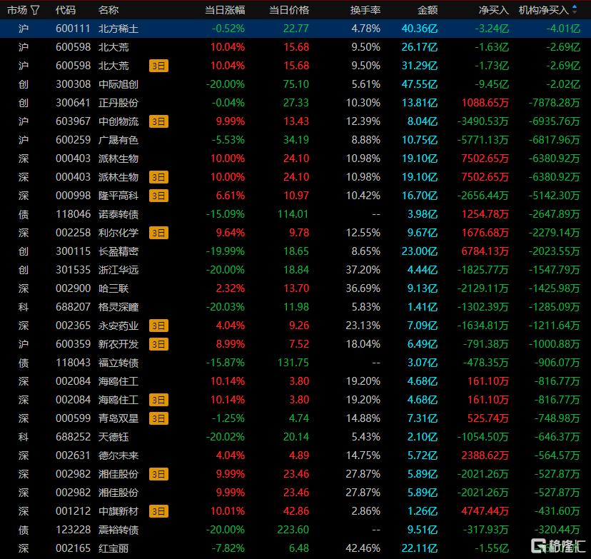Image resolution: width=591 pixels, height=559 pixels.
Task: Click the 3日 badge on 中创物流 row
Action: pos(158,122)
